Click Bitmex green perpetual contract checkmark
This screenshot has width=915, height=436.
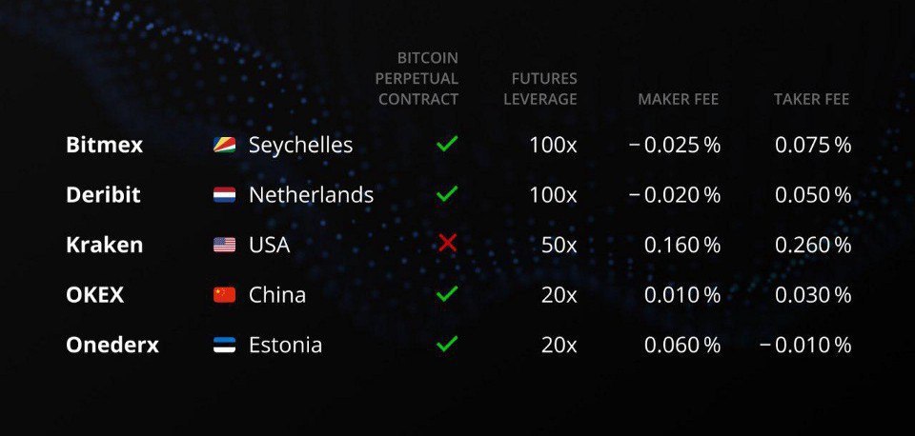point(446,145)
